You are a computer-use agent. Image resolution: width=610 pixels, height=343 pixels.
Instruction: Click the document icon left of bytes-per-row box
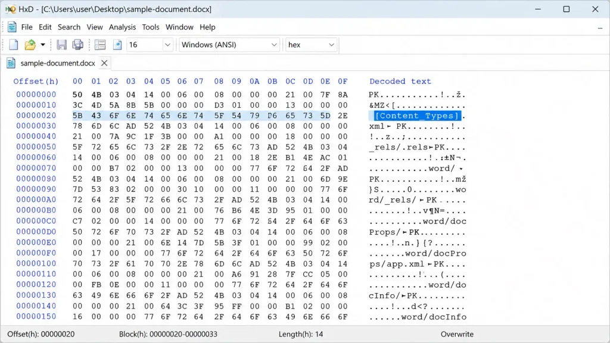(117, 45)
